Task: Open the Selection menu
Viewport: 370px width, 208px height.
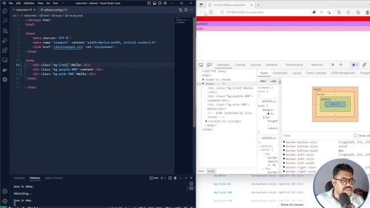Action: (29, 3)
